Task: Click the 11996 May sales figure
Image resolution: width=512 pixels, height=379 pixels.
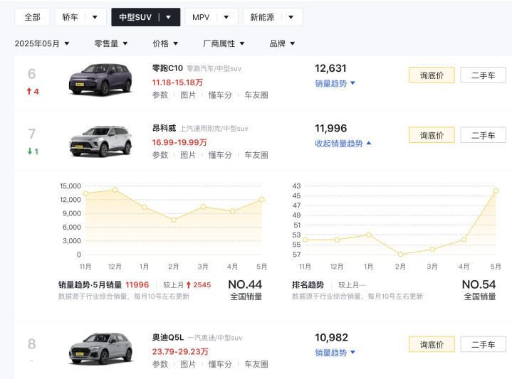Action: pos(137,284)
